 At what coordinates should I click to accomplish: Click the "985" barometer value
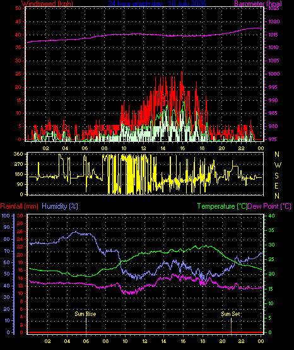(x=273, y=113)
